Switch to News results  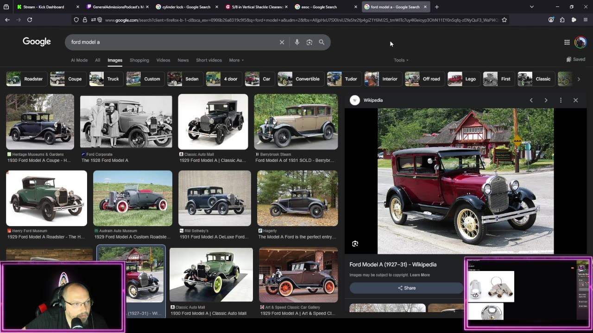[183, 60]
